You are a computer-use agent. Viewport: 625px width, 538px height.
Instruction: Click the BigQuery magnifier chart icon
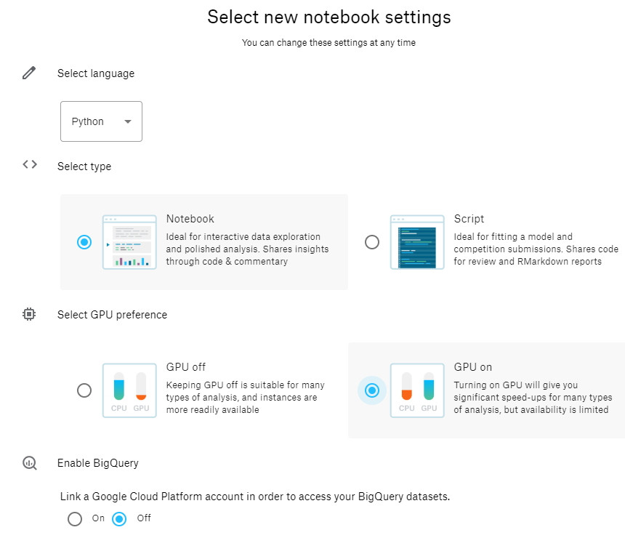(29, 462)
